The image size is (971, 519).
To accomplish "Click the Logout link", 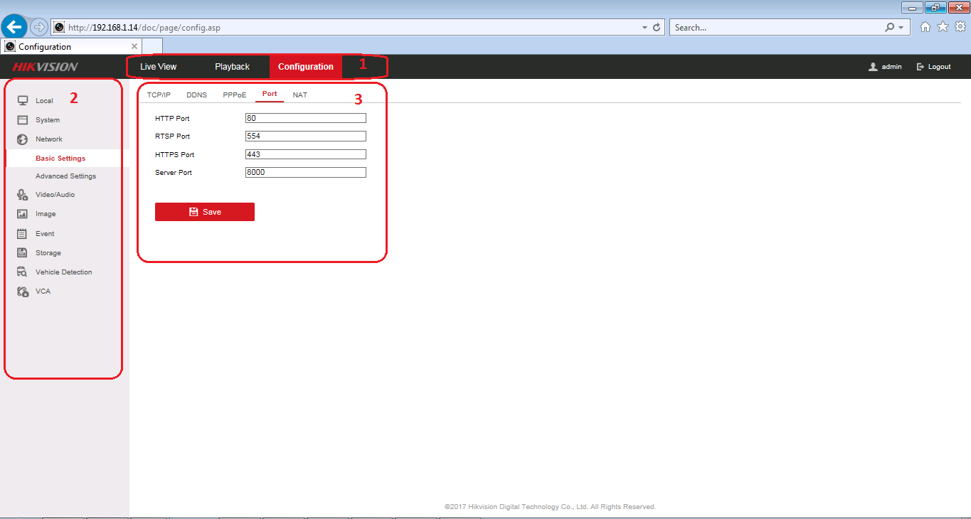I will (934, 67).
